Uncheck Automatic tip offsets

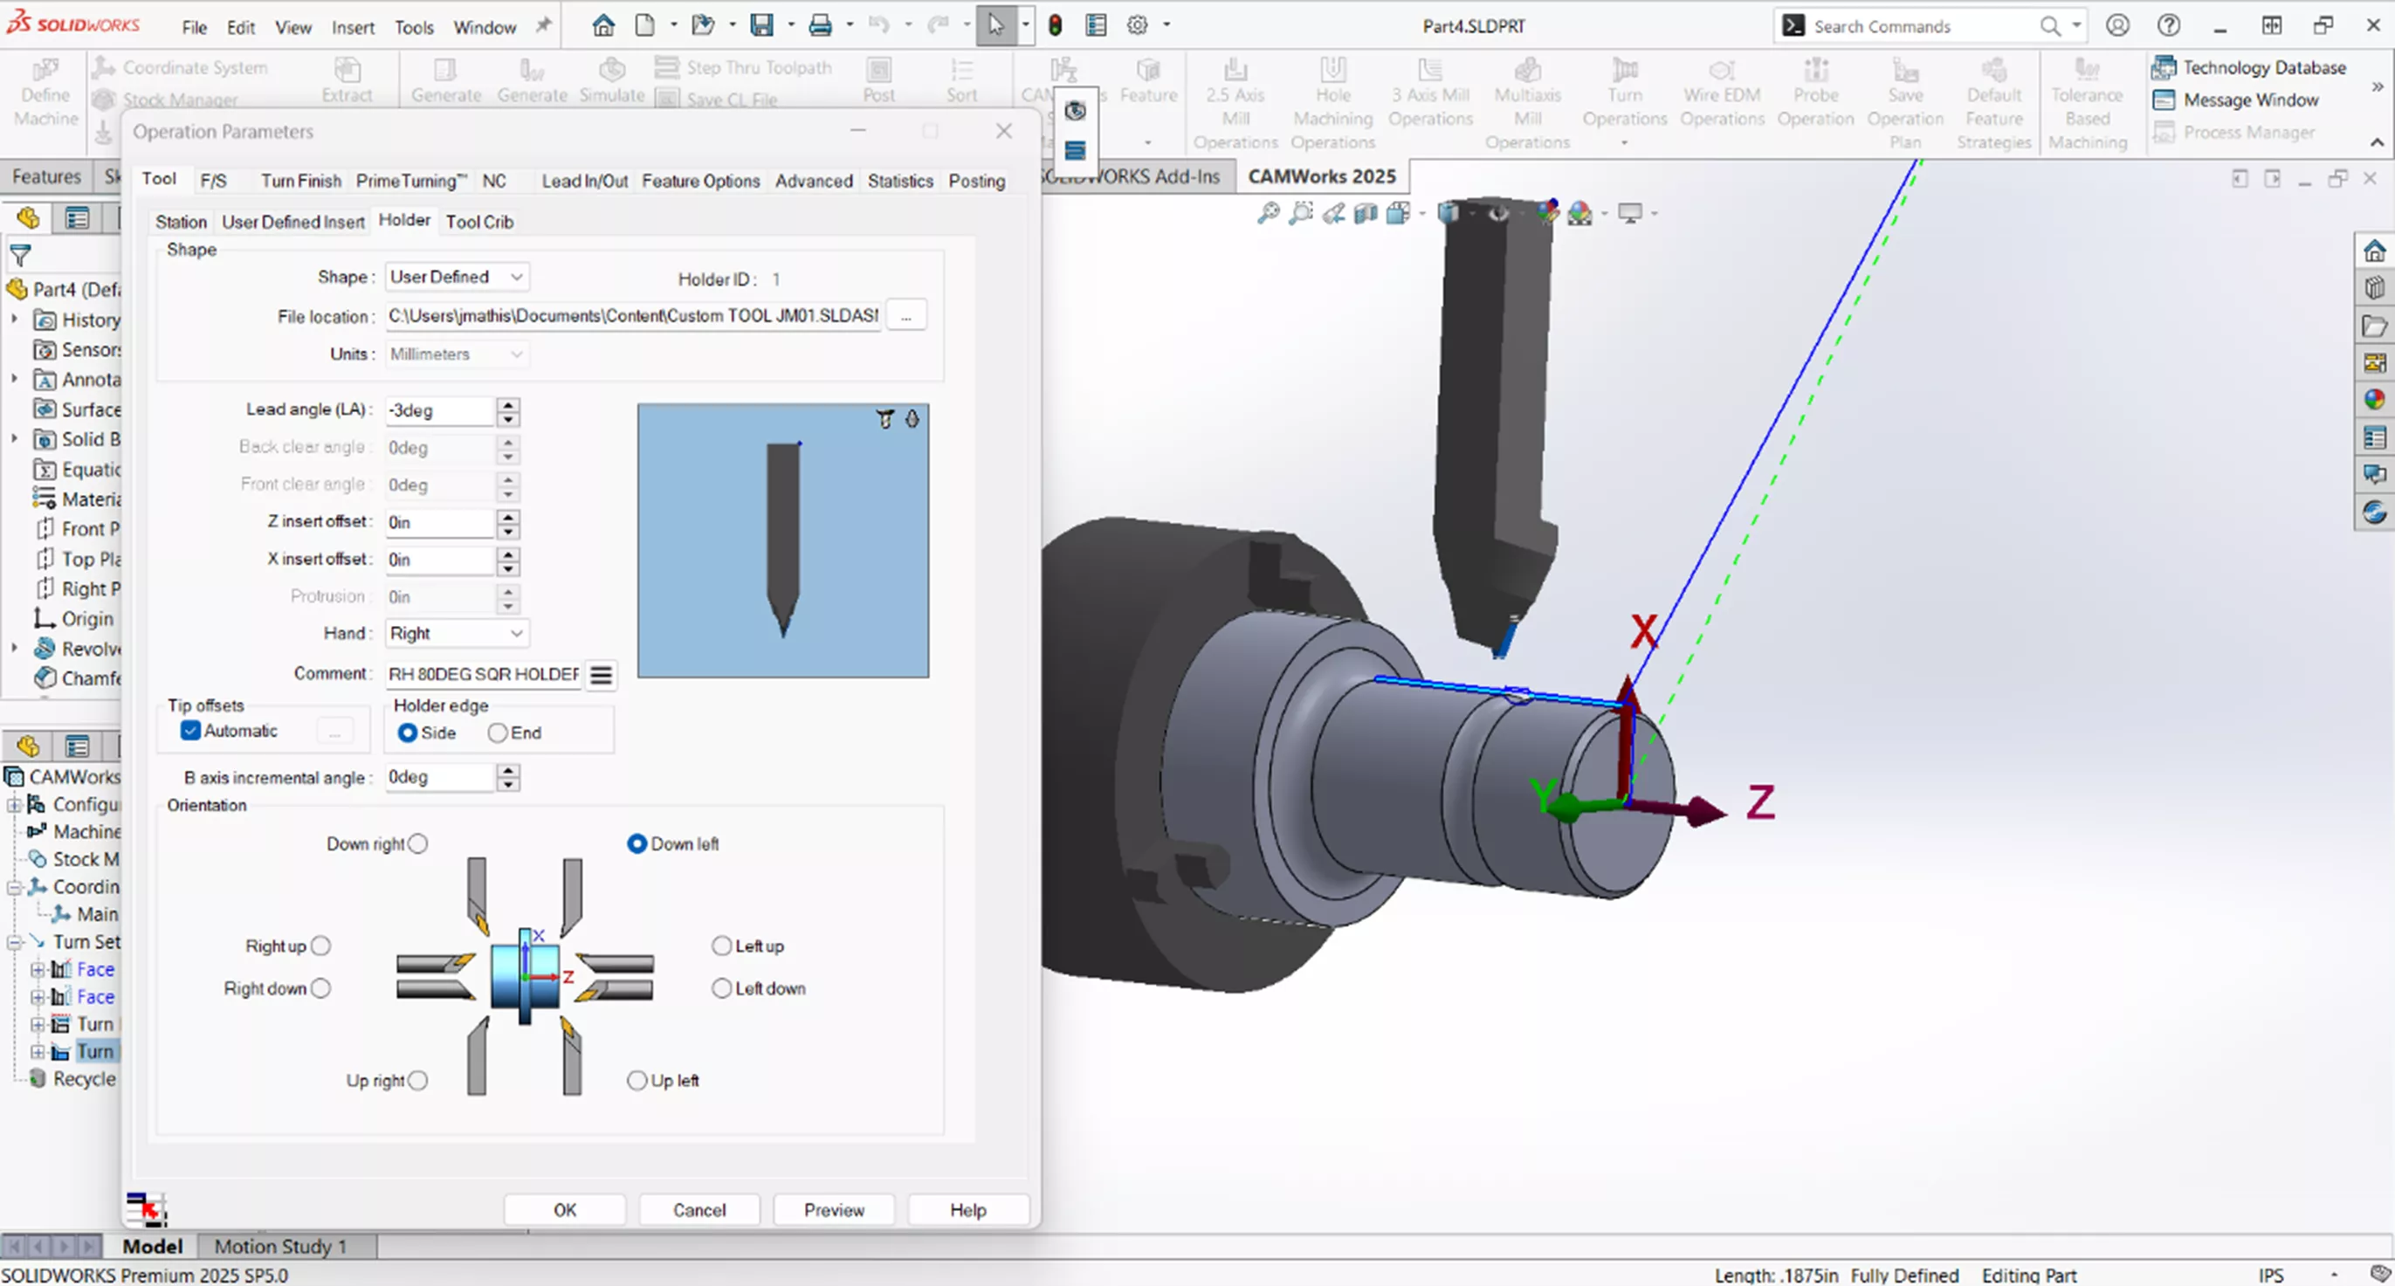coord(189,731)
